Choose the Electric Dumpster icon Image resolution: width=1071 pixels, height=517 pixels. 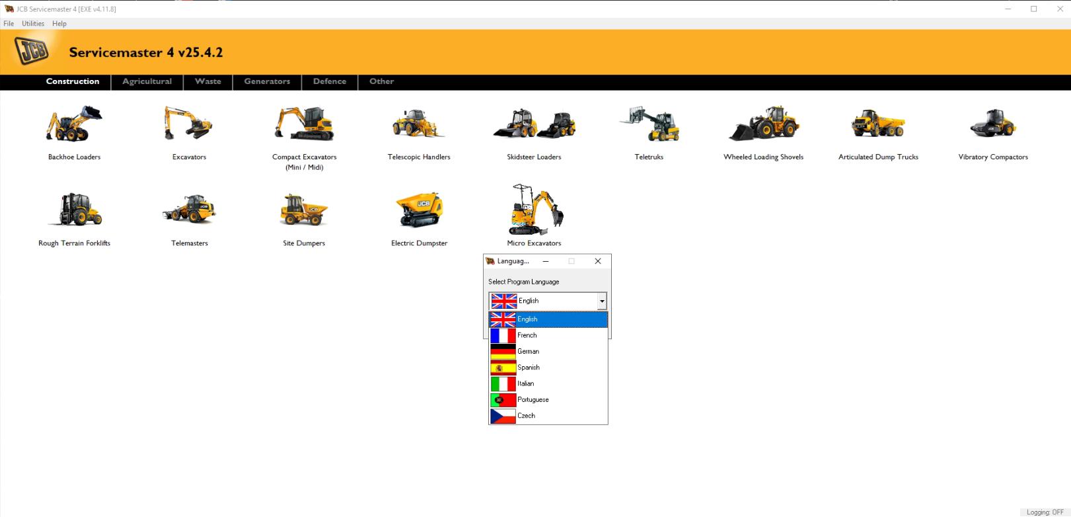(419, 210)
